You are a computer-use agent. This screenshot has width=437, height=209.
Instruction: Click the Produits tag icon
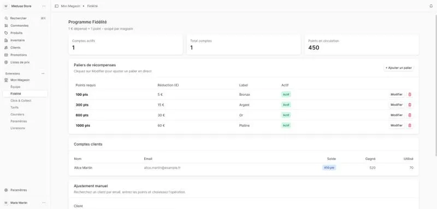(x=6, y=33)
